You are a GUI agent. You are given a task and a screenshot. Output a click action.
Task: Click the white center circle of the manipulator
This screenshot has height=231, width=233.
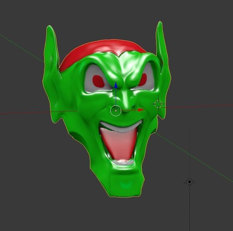pos(116,111)
